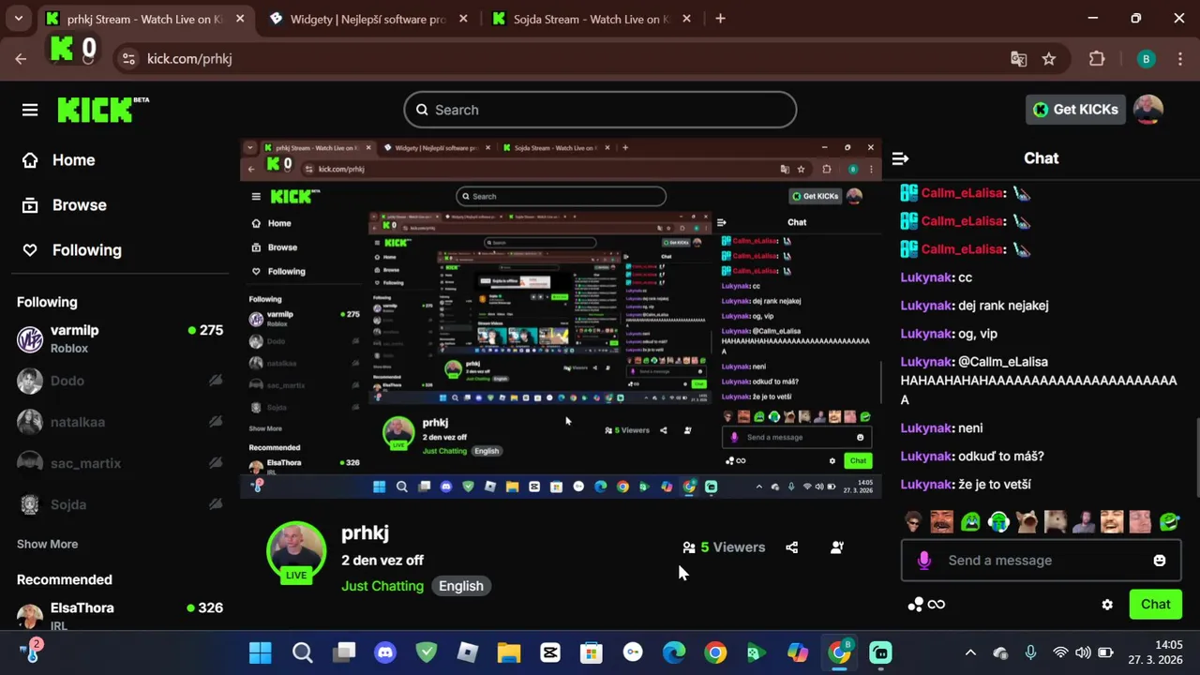Image resolution: width=1200 pixels, height=675 pixels.
Task: Open Windows Start menu
Action: (x=261, y=652)
